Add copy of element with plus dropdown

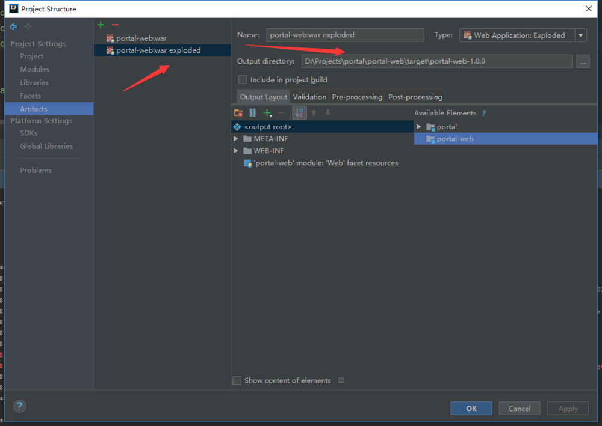[x=267, y=112]
